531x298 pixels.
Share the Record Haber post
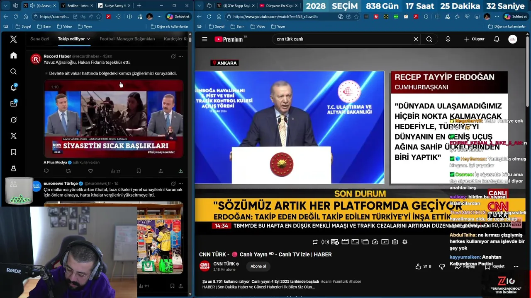tap(161, 171)
